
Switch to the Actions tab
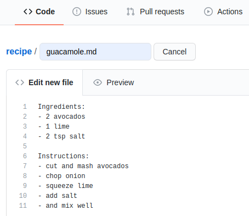click(223, 12)
